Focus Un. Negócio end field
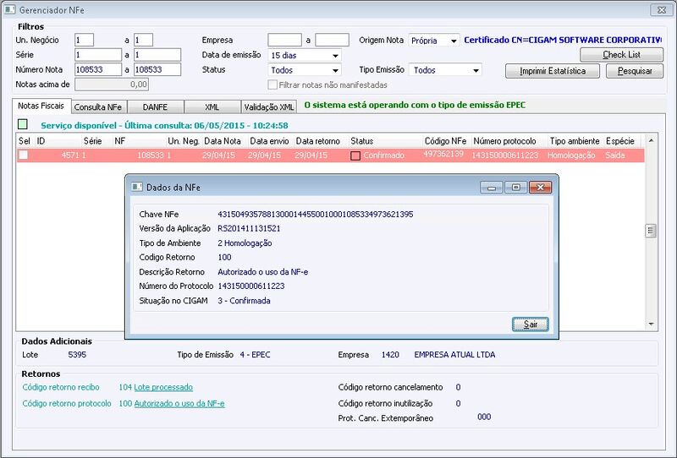 [x=143, y=40]
